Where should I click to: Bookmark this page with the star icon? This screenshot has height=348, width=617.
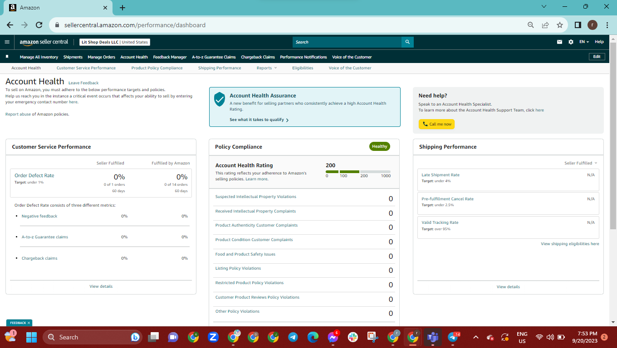click(x=560, y=25)
